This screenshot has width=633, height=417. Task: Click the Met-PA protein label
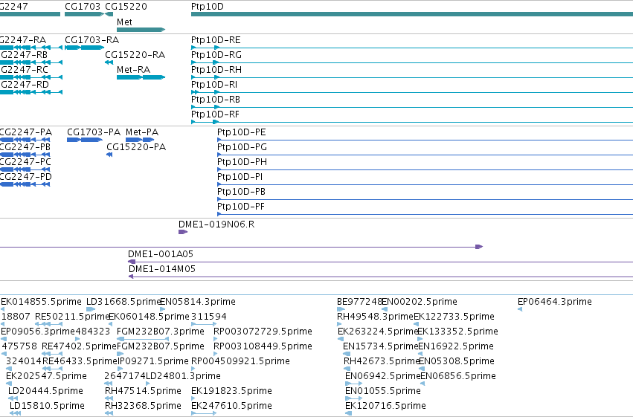point(142,132)
